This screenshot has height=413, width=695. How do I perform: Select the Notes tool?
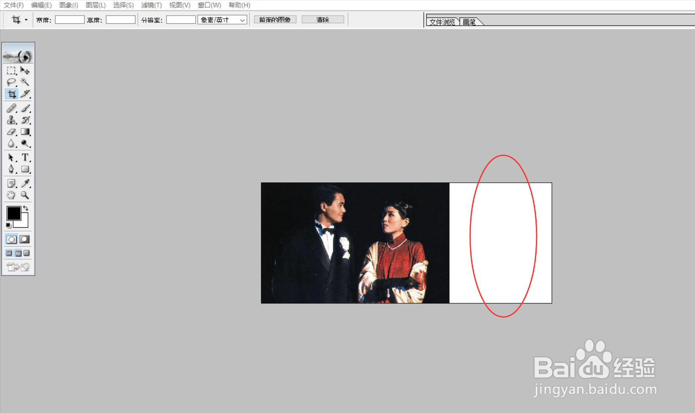[11, 183]
